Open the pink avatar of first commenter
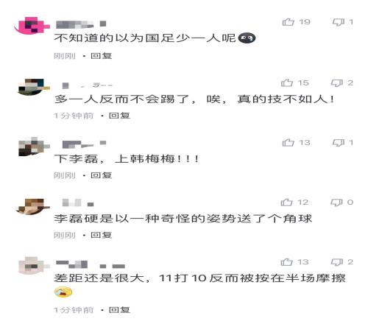 (32, 26)
